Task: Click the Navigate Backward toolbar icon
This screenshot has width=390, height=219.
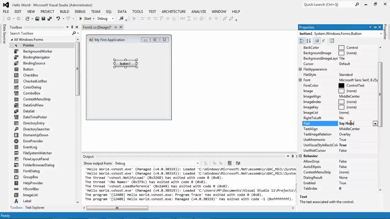Action: (x=9, y=19)
